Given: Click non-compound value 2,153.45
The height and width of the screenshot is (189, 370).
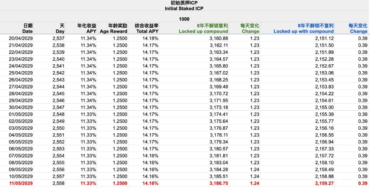Looking at the screenshot, I should [325, 80].
